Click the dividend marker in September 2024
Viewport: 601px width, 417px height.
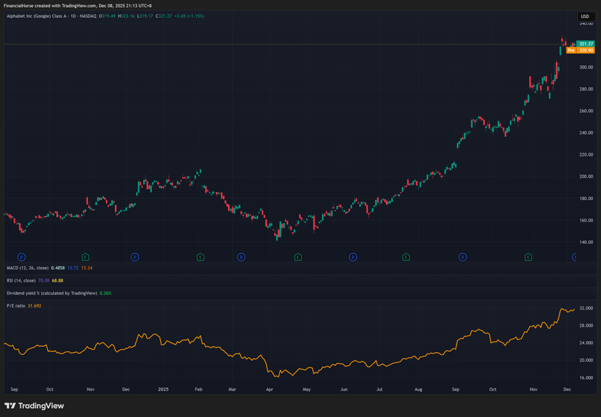(21, 257)
